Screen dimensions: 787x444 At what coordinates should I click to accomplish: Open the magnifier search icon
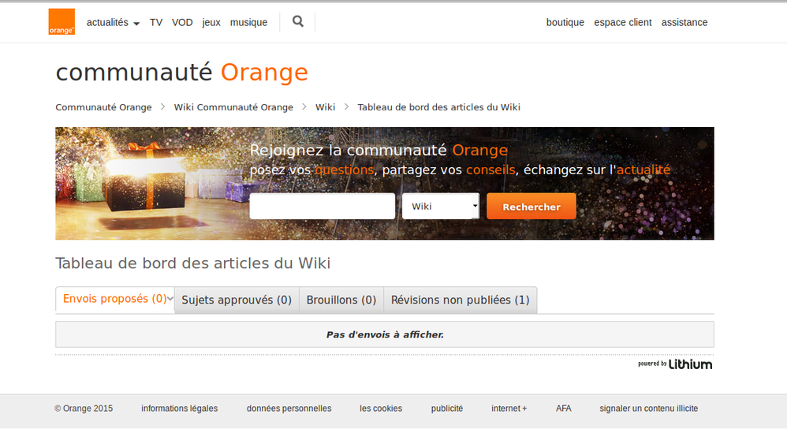(x=297, y=21)
